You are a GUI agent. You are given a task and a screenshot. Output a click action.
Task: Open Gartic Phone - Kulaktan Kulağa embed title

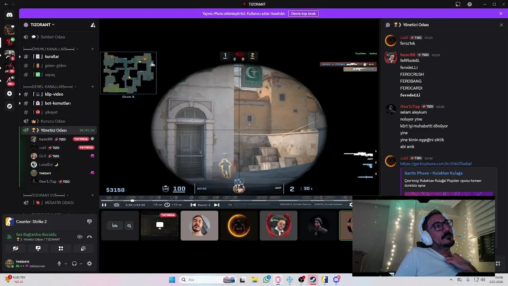[x=433, y=173]
